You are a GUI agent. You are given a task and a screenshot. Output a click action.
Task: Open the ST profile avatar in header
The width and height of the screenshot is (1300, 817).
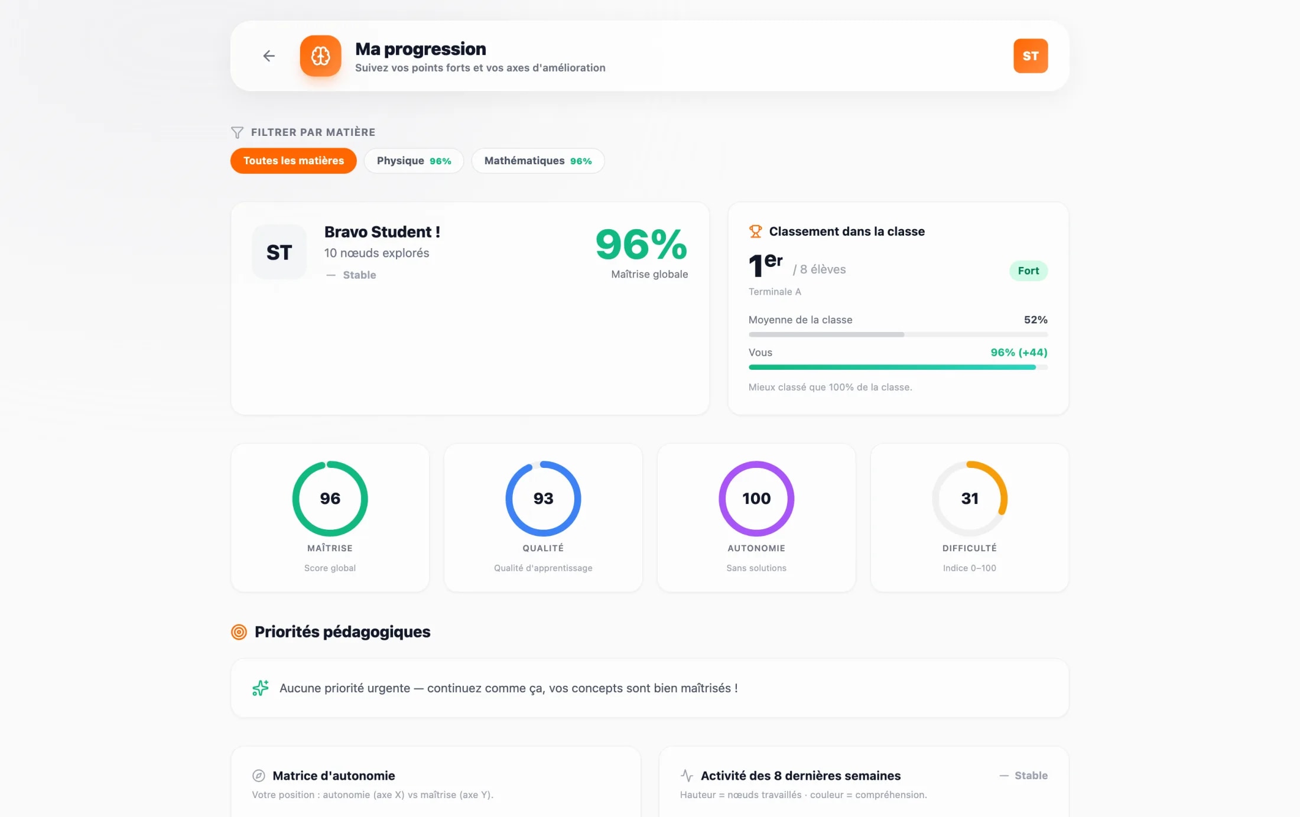(x=1031, y=56)
